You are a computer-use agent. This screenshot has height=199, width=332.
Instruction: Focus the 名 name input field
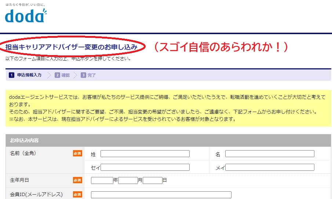pos(270,153)
